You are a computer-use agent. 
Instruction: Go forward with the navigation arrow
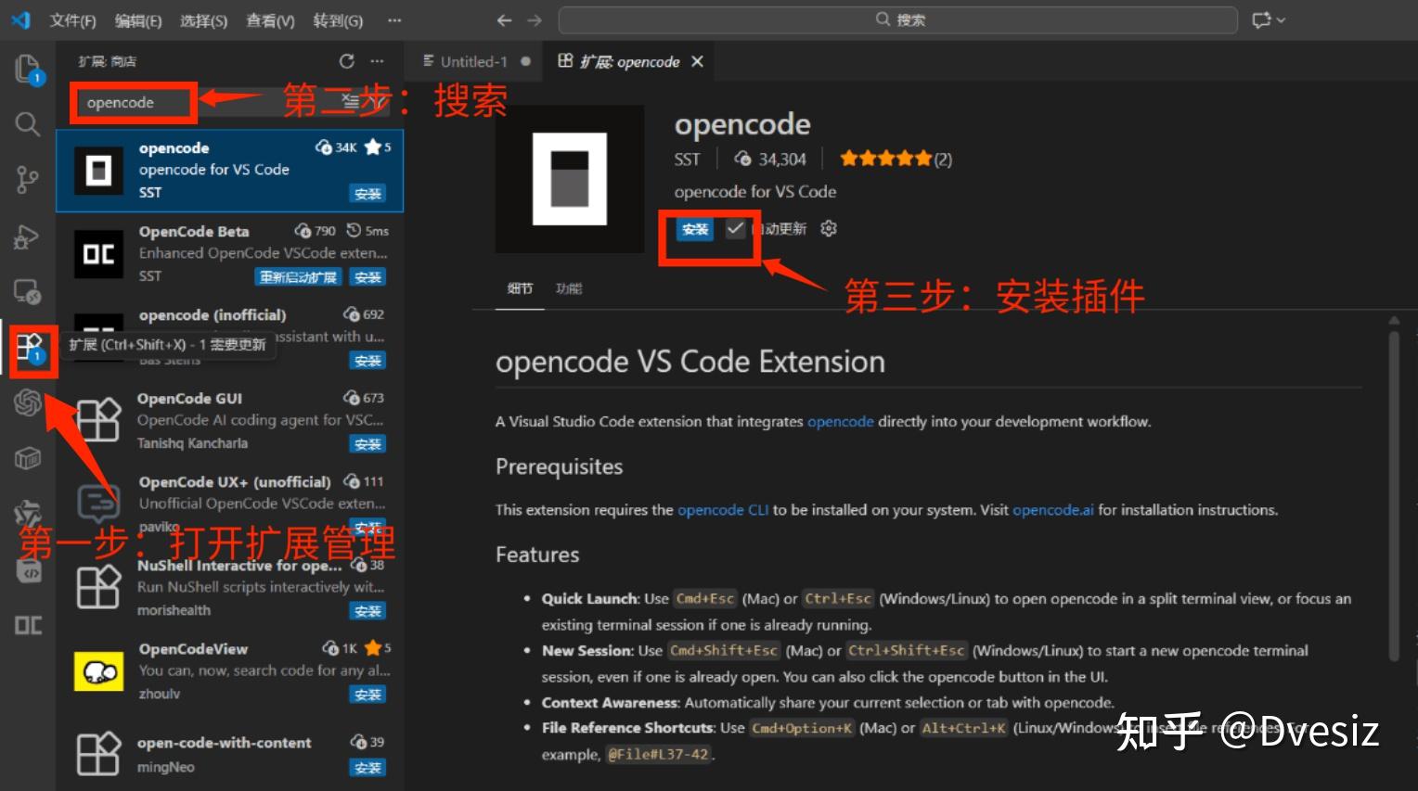535,19
